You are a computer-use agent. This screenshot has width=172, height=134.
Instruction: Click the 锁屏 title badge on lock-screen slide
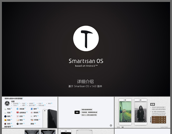coord(152,104)
